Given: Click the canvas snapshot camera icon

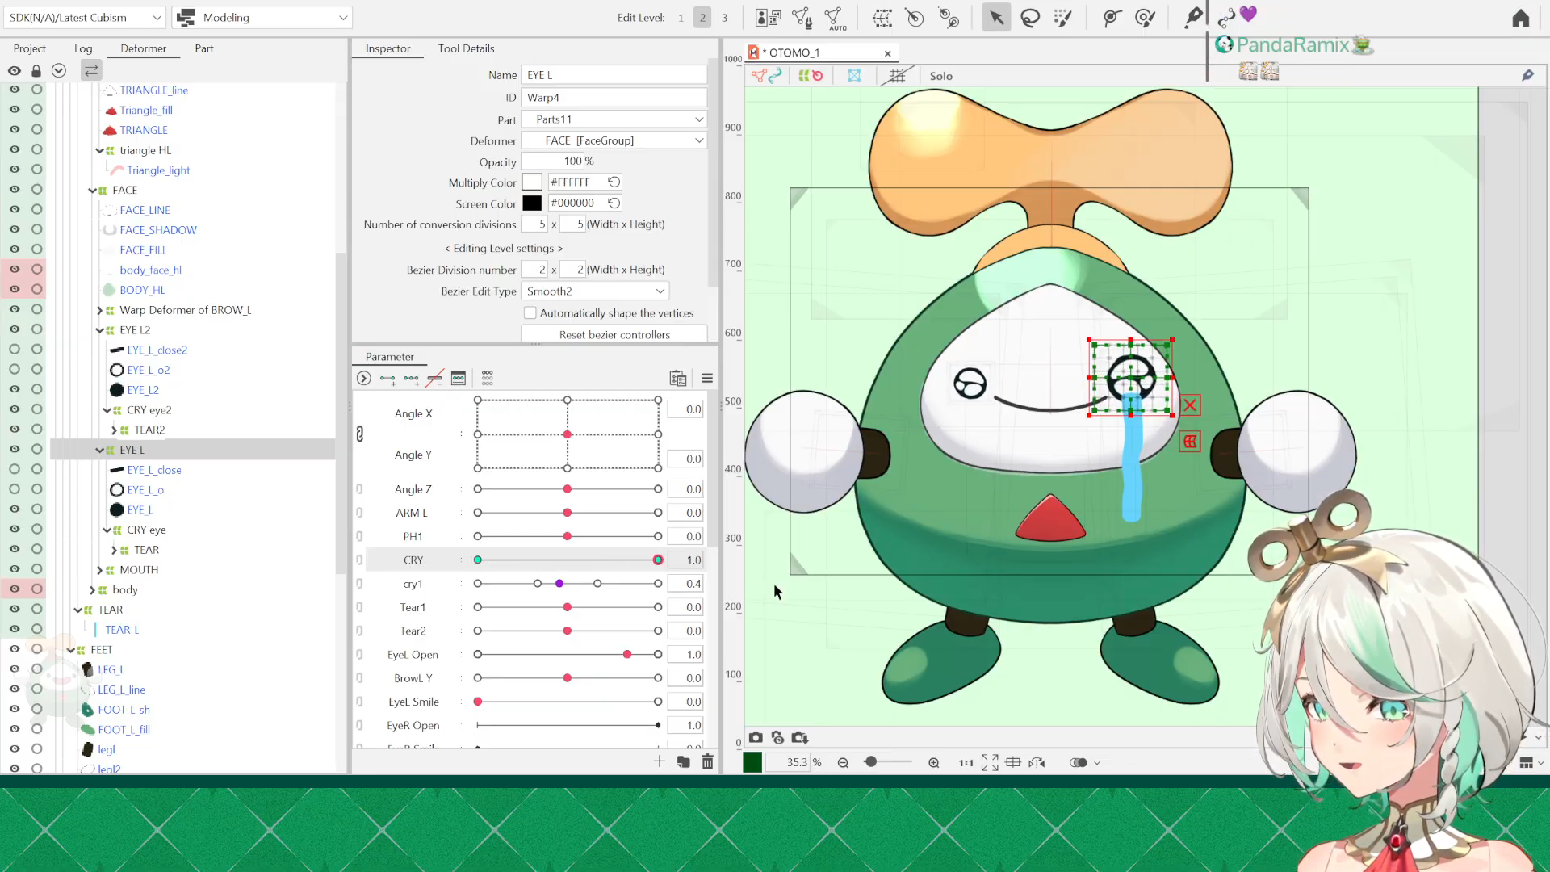Looking at the screenshot, I should click(x=756, y=737).
